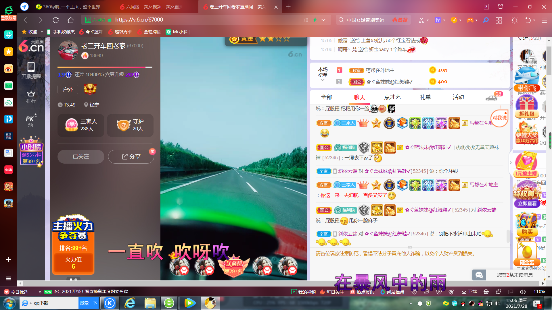Open a new browser tab
This screenshot has width=552, height=310.
coord(288,7)
